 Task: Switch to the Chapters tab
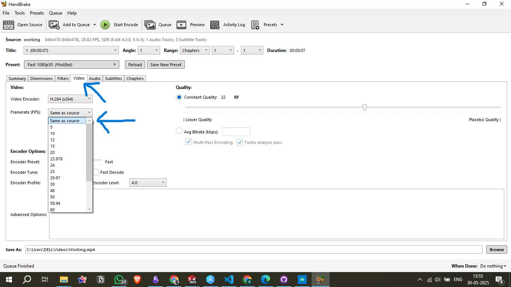click(x=135, y=78)
